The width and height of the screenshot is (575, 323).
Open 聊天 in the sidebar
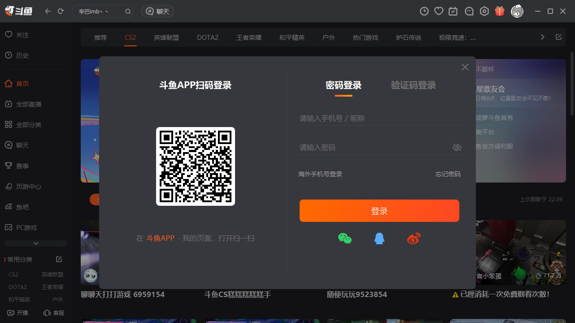coord(17,145)
